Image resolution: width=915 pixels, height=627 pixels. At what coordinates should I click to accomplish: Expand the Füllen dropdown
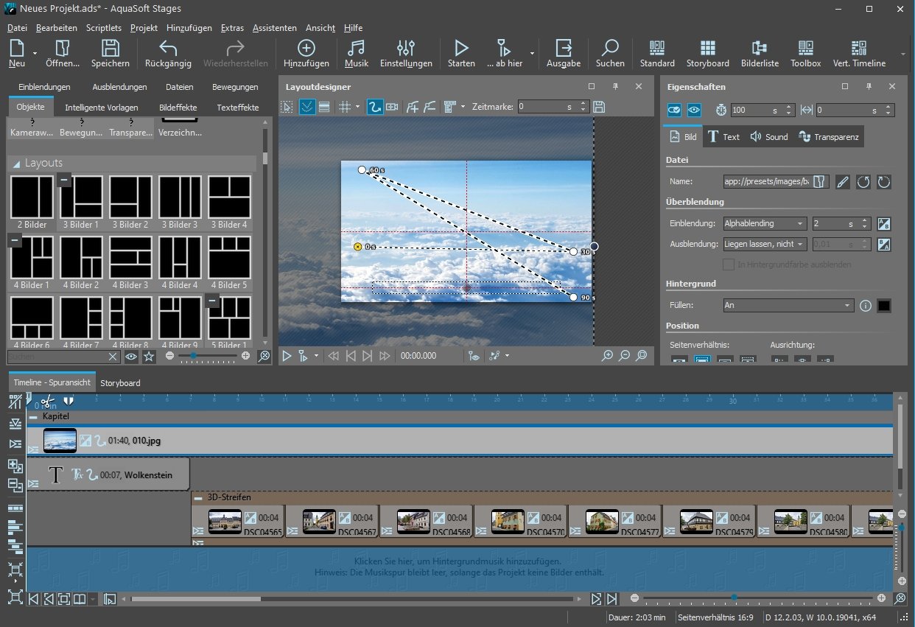click(788, 305)
